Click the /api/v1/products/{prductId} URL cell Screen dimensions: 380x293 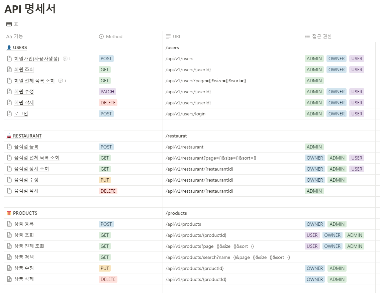click(232, 268)
